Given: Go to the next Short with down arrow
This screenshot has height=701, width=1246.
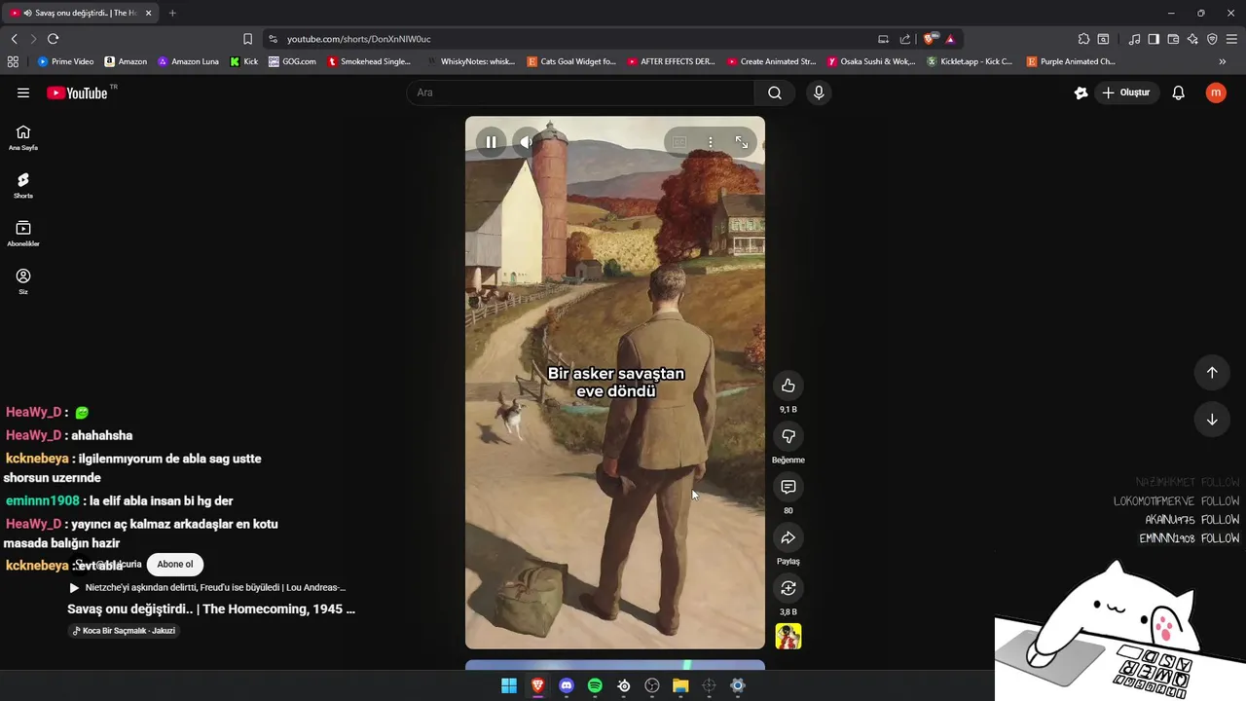Looking at the screenshot, I should point(1212,420).
